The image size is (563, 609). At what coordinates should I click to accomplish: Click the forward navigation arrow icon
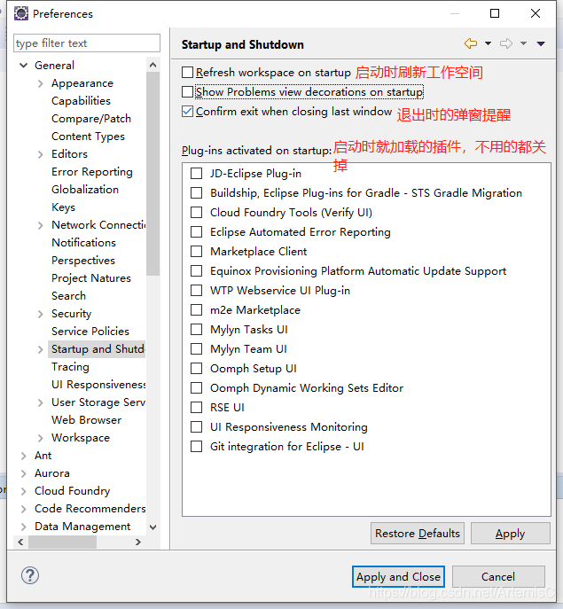[x=506, y=43]
